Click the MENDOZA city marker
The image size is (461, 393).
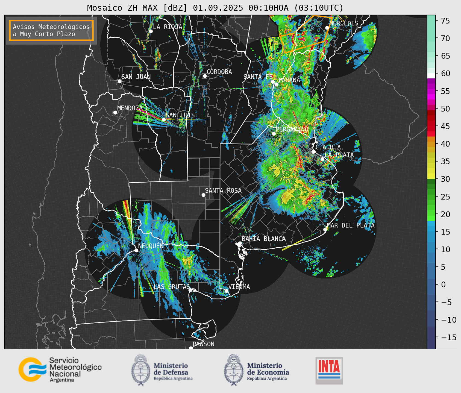coord(115,113)
